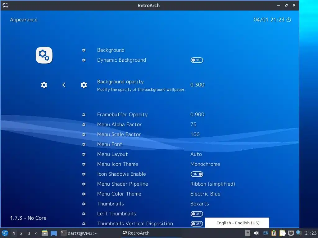Click the Appearance title heading
318x238 pixels.
coord(24,20)
